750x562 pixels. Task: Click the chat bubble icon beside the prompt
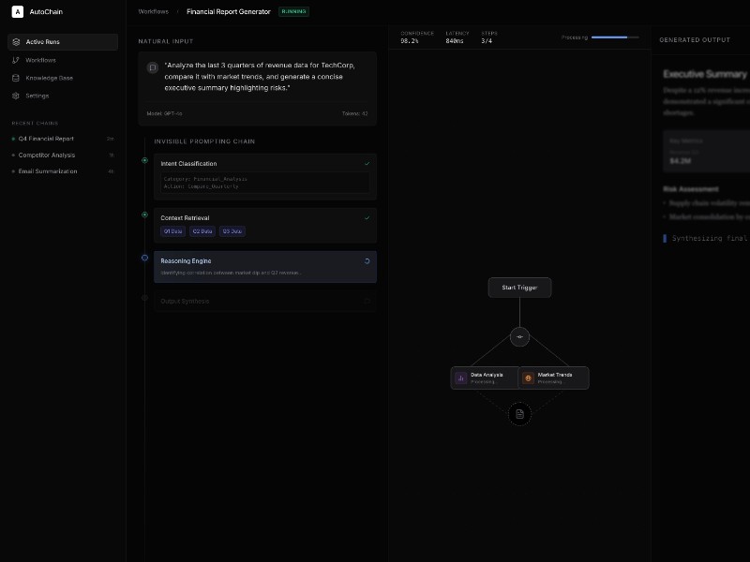[152, 67]
